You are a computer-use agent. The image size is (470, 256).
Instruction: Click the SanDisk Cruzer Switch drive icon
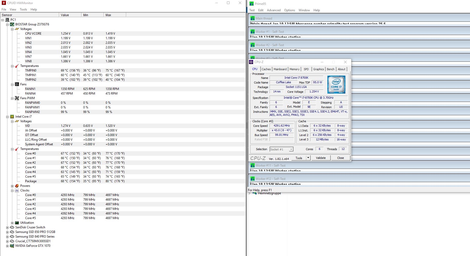[12, 227]
